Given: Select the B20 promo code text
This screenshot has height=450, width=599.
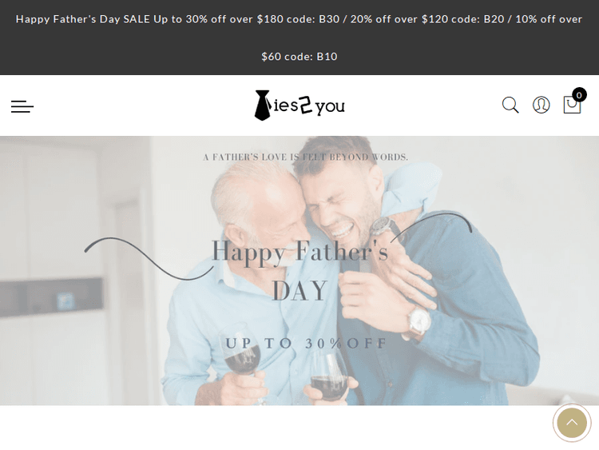Looking at the screenshot, I should [x=494, y=19].
